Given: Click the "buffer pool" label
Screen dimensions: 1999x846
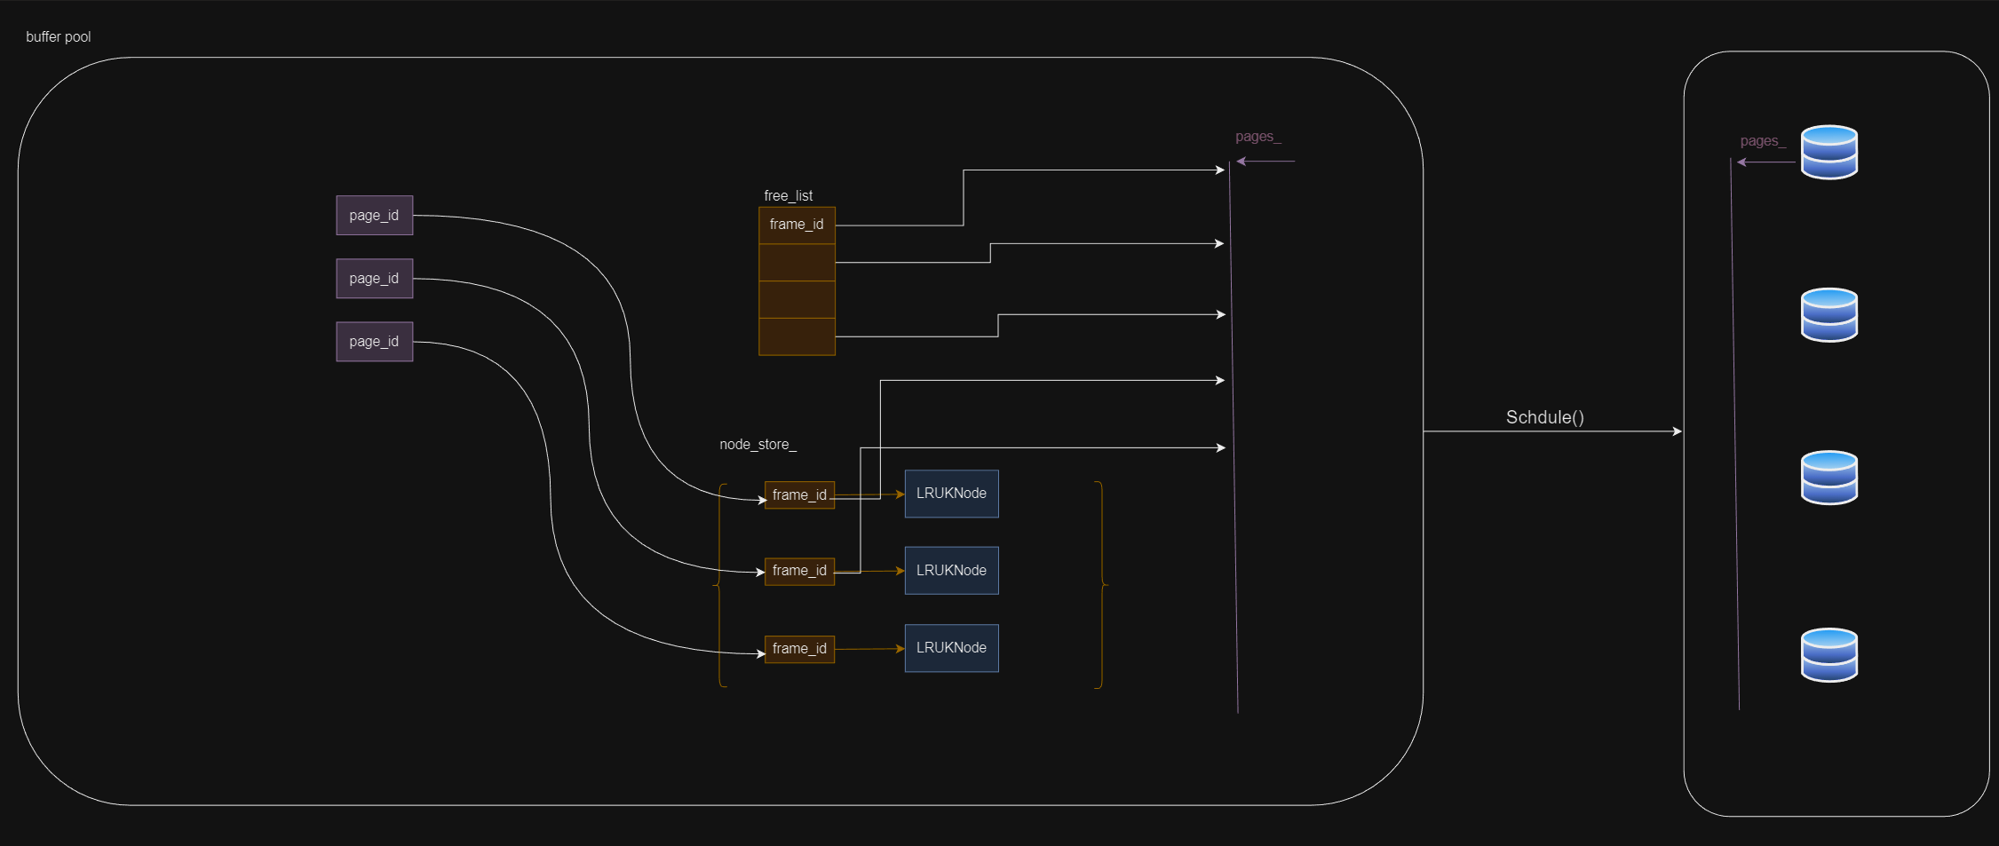Looking at the screenshot, I should [x=59, y=36].
